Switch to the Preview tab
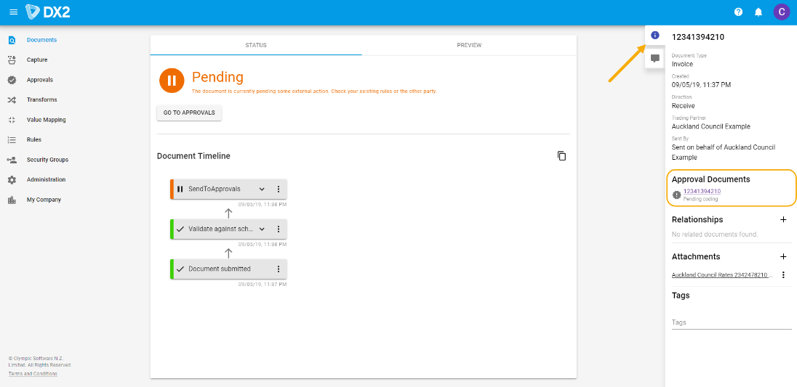 point(469,45)
